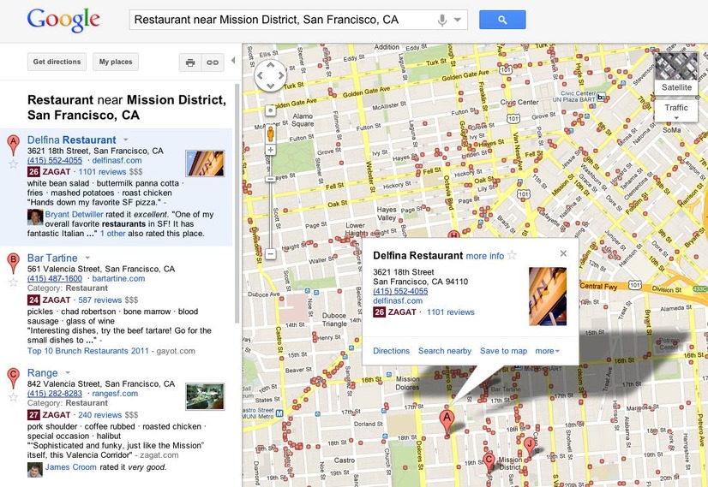Open the bartartine.com link
The image size is (708, 487).
tap(118, 279)
